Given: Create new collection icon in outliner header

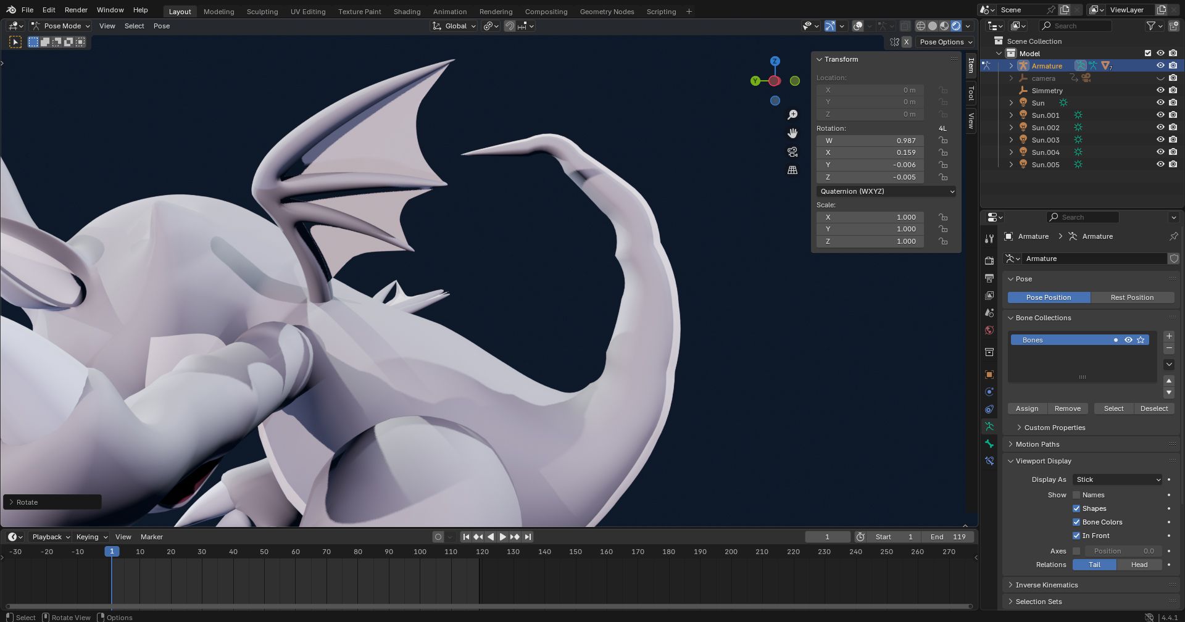Looking at the screenshot, I should 1173,26.
